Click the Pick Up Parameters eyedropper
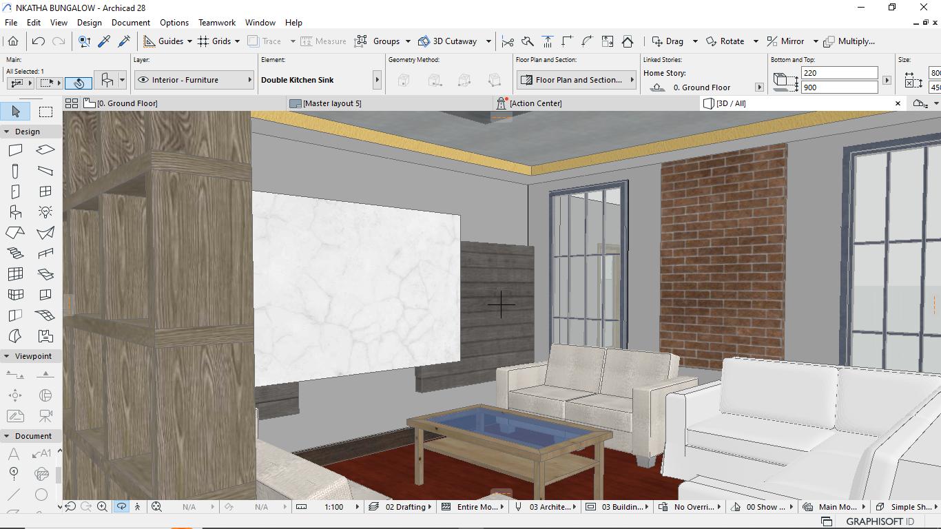The image size is (941, 529). coord(105,41)
